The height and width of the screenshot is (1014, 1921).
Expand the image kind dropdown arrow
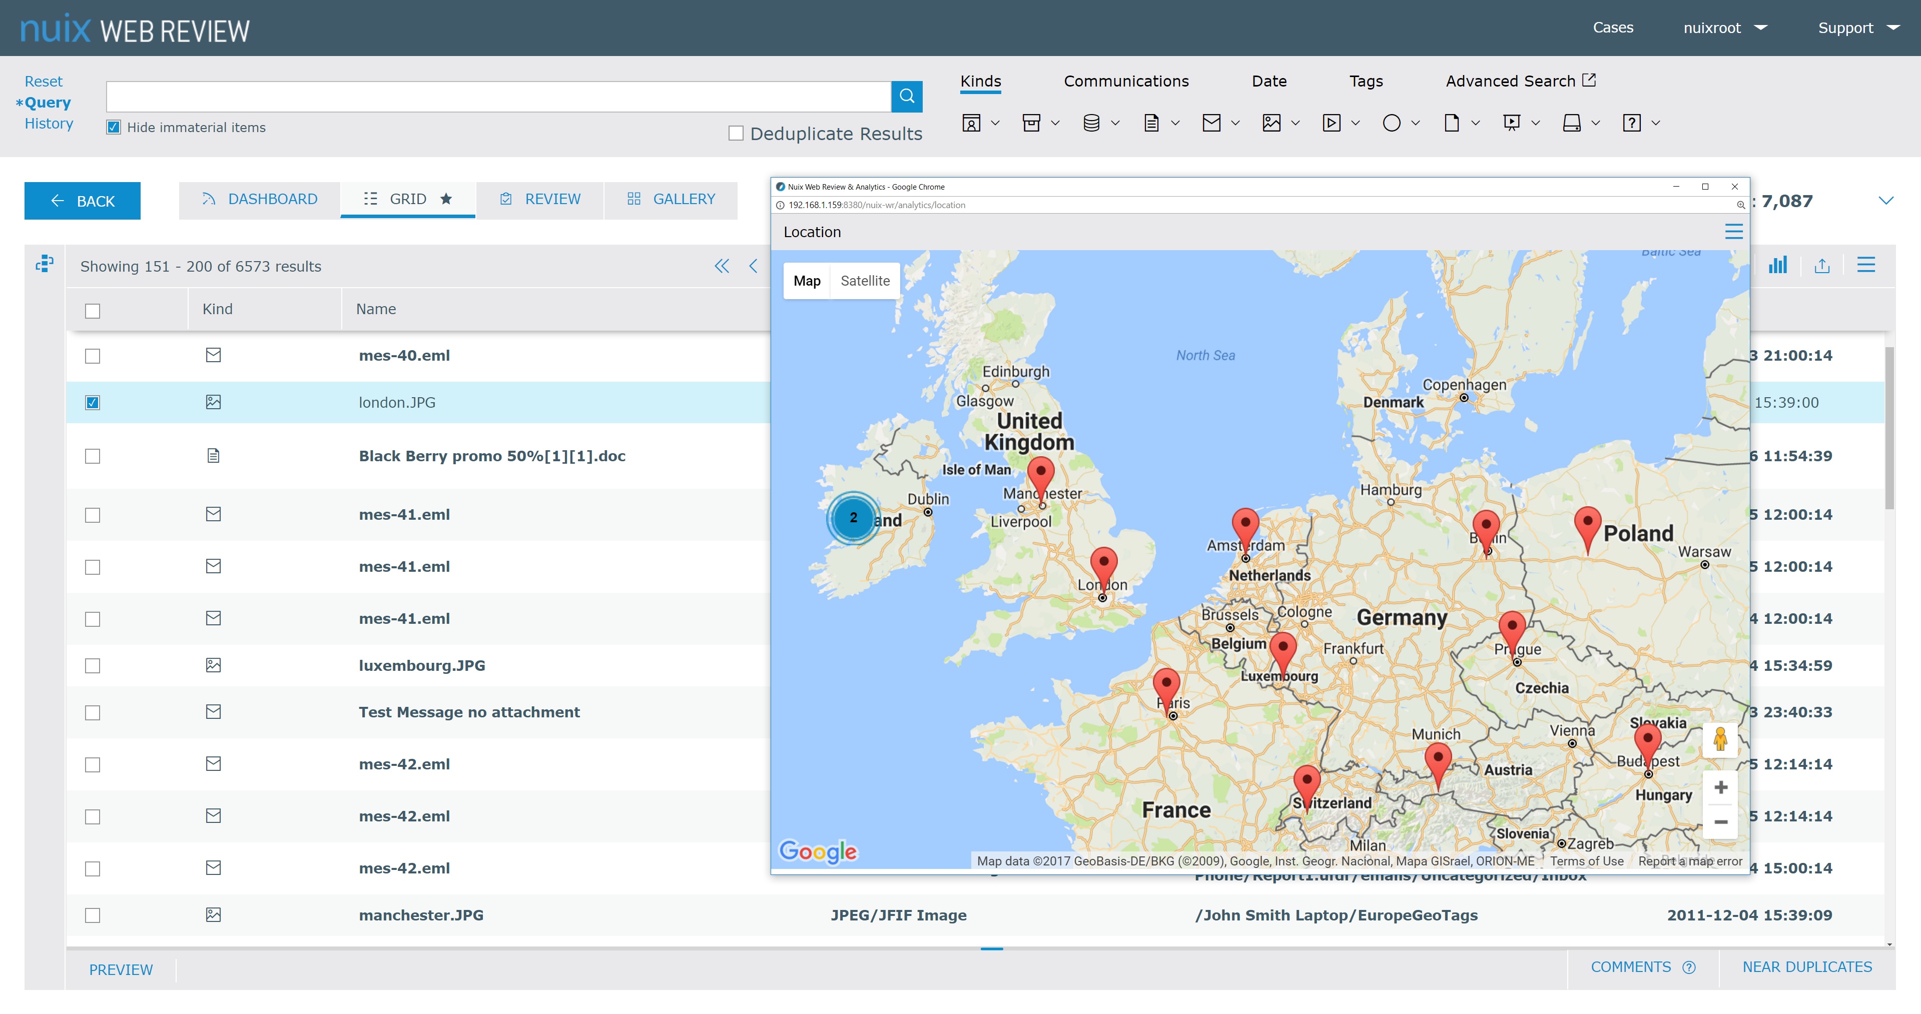[x=1296, y=123]
